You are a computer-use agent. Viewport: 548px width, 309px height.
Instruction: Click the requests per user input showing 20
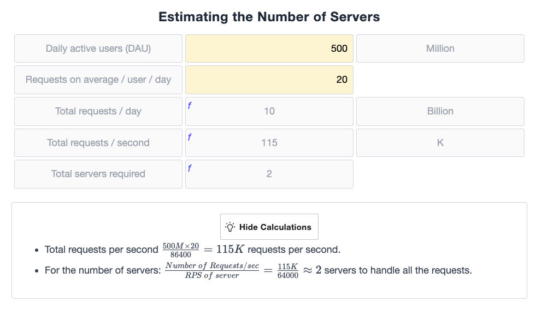[x=269, y=80]
